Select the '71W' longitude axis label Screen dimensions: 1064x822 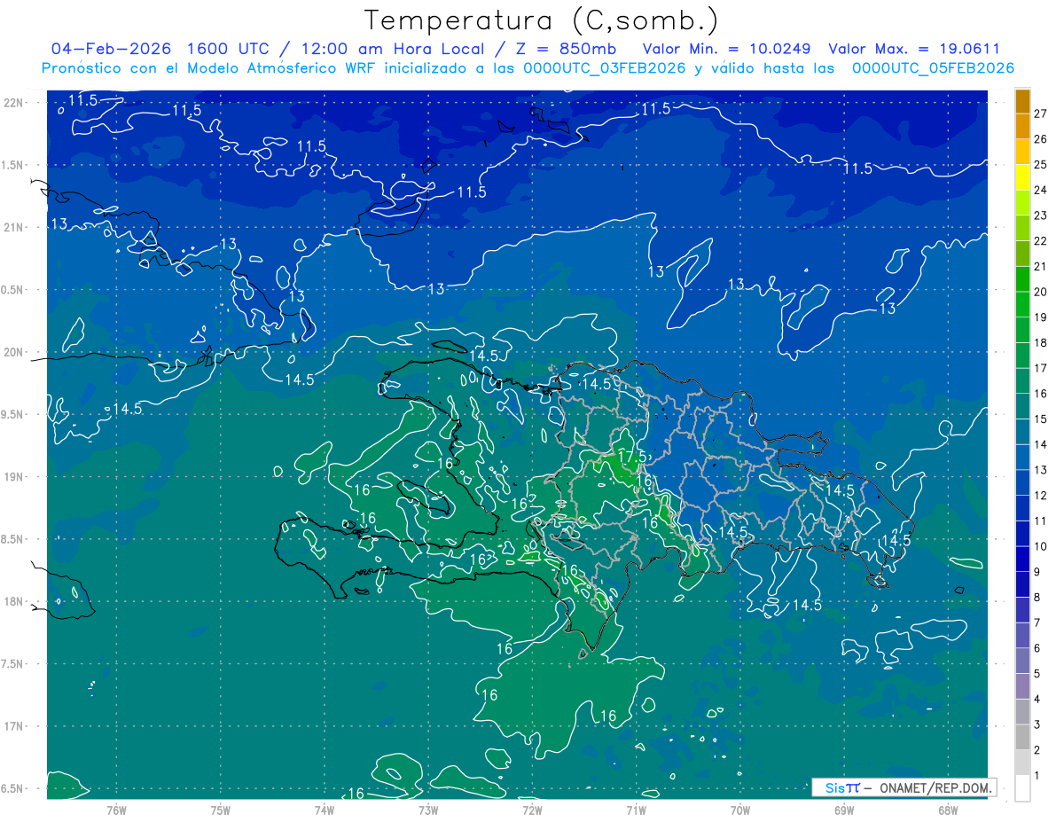pos(636,810)
